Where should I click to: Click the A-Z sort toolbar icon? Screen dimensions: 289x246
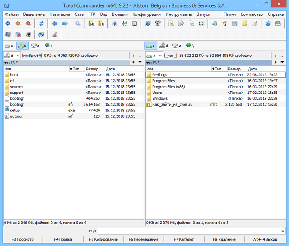coord(125,23)
